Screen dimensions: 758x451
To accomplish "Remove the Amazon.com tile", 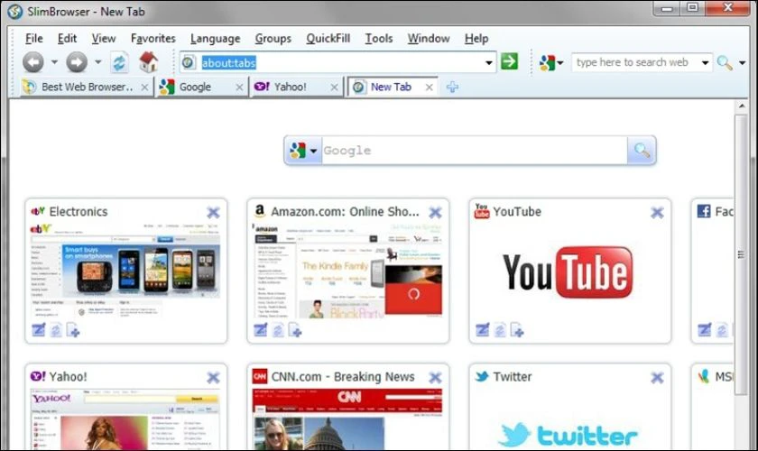I will point(435,212).
